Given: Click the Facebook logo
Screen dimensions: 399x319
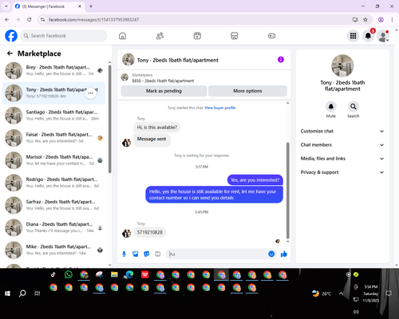Looking at the screenshot, I should [11, 36].
